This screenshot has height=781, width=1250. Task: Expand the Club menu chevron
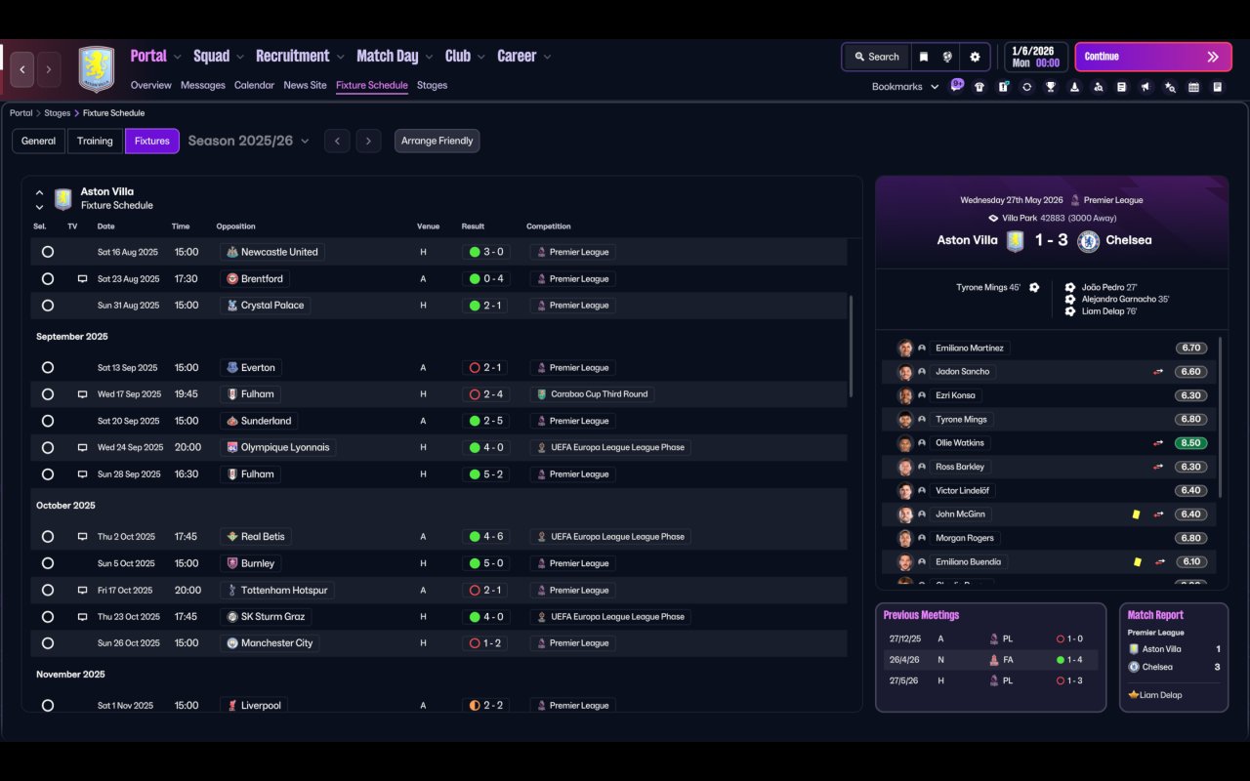click(x=481, y=57)
